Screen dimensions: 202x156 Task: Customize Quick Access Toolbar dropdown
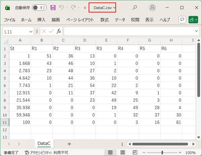pos(85,7)
